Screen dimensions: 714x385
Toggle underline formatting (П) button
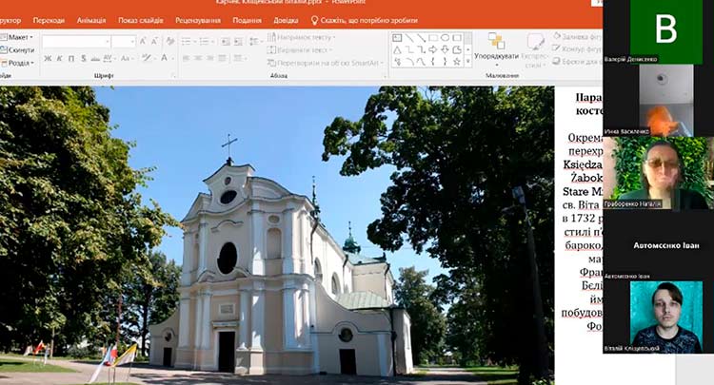(71, 59)
